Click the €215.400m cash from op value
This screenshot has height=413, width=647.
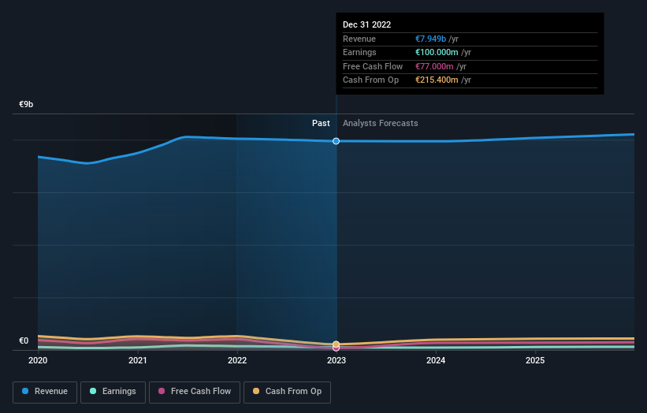(x=437, y=80)
